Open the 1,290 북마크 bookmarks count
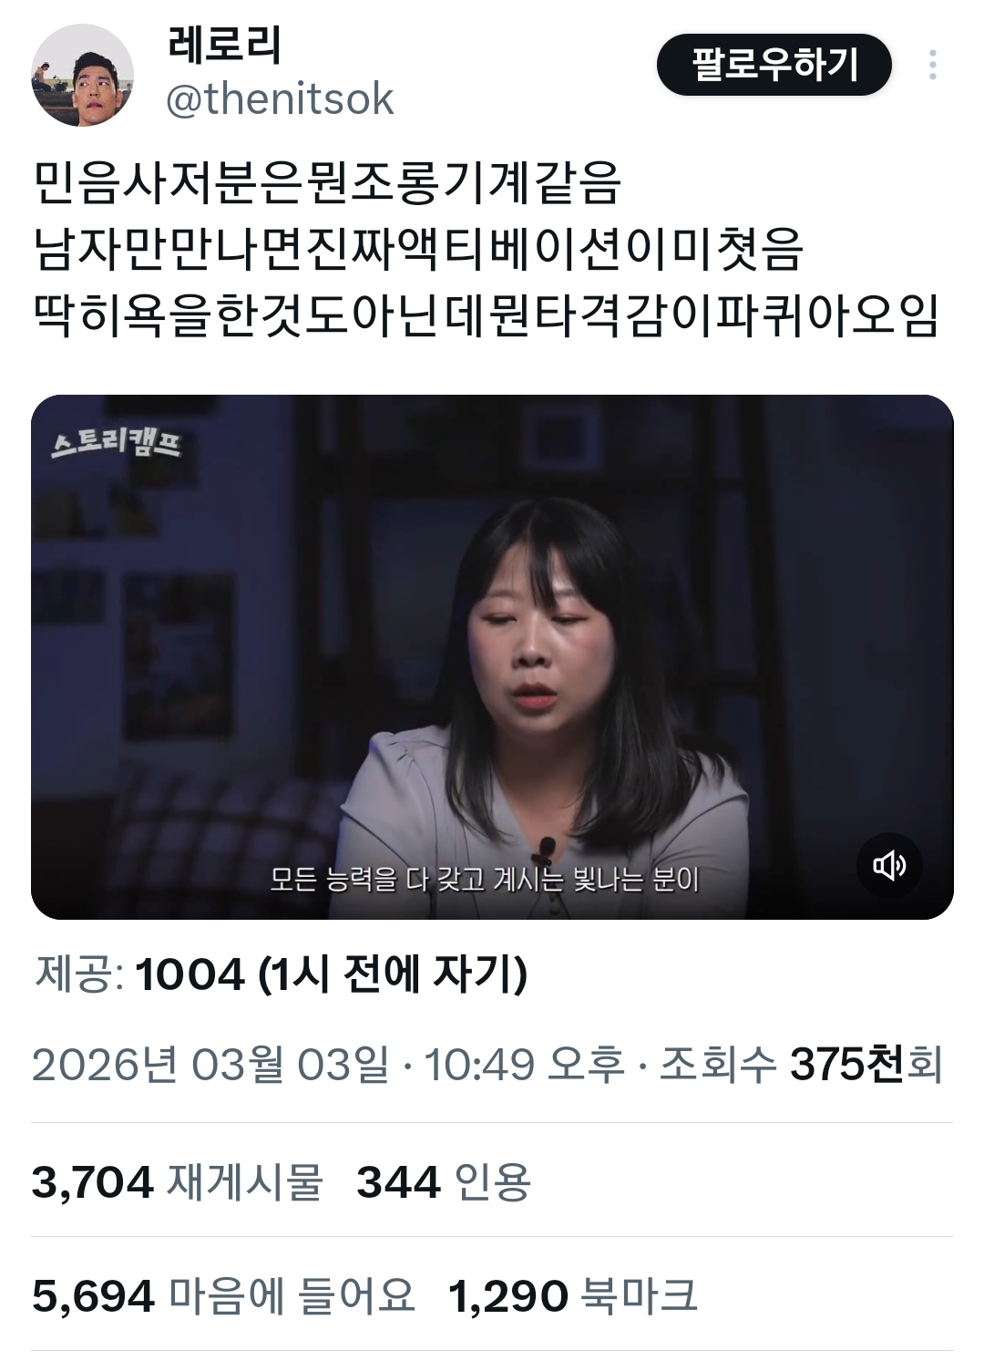 pos(573,1295)
